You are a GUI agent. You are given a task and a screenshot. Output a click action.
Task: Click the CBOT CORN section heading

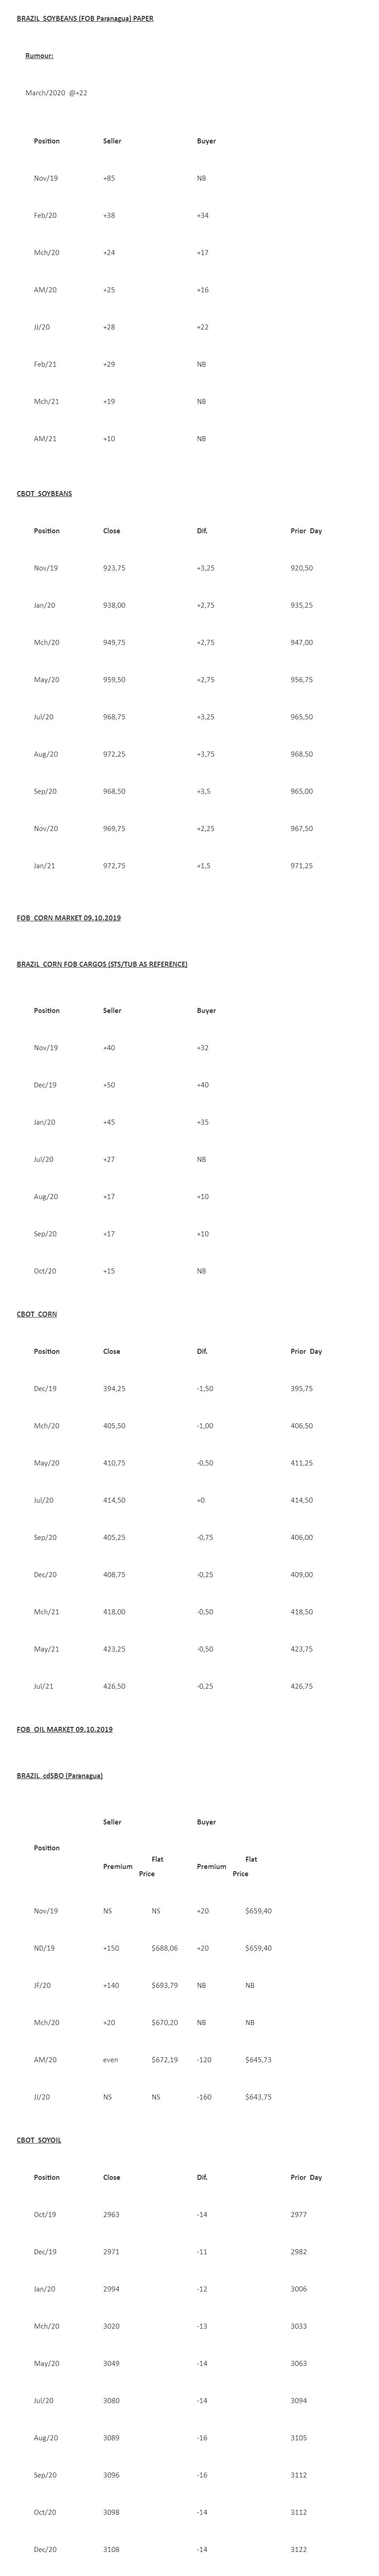37,1314
